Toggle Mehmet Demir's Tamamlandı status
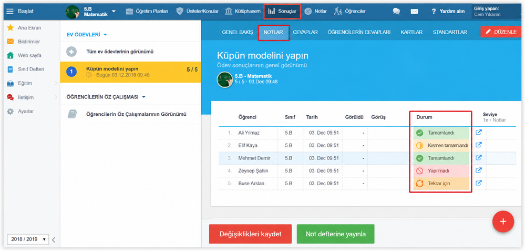Screen dimensions: 525x251 (x=441, y=158)
